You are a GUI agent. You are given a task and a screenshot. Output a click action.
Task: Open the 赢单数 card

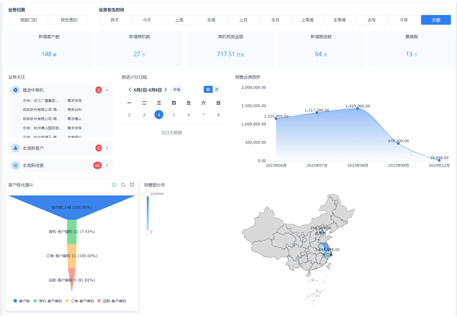[412, 49]
